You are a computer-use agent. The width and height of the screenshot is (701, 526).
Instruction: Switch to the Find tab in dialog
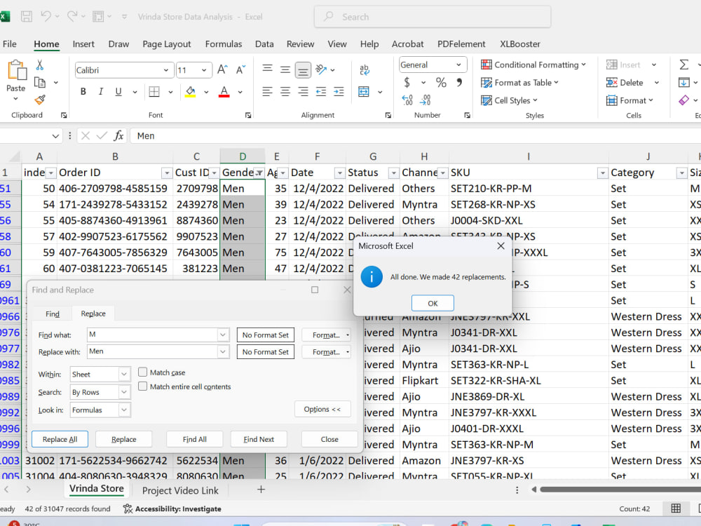coord(53,313)
